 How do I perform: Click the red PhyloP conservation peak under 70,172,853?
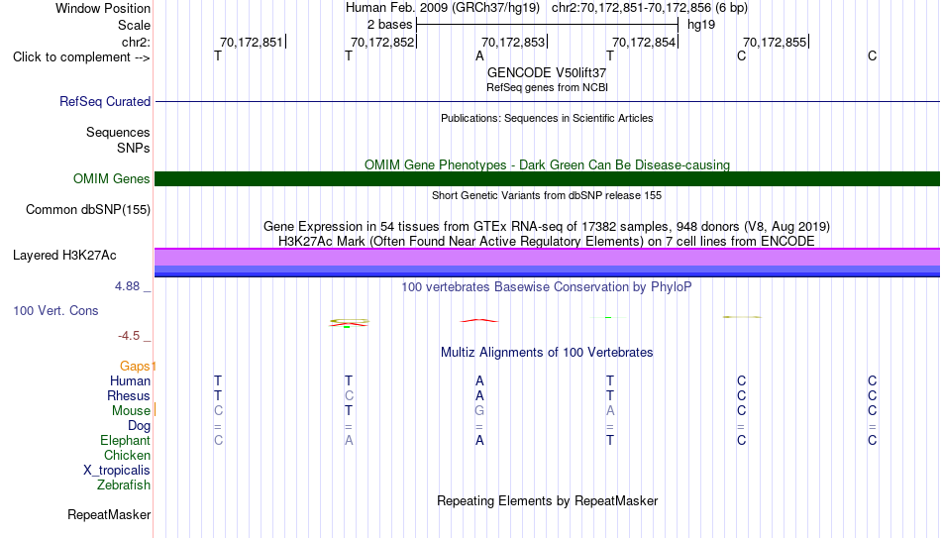(x=478, y=321)
